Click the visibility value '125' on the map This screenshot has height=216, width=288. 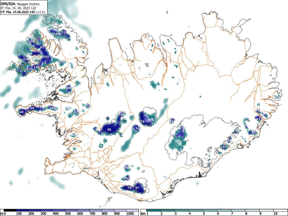pyautogui.click(x=30, y=69)
